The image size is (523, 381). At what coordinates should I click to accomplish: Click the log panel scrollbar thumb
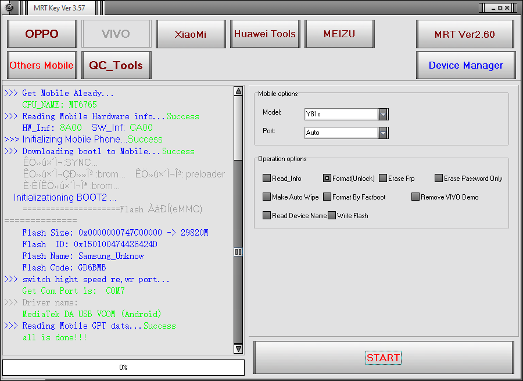pos(238,252)
